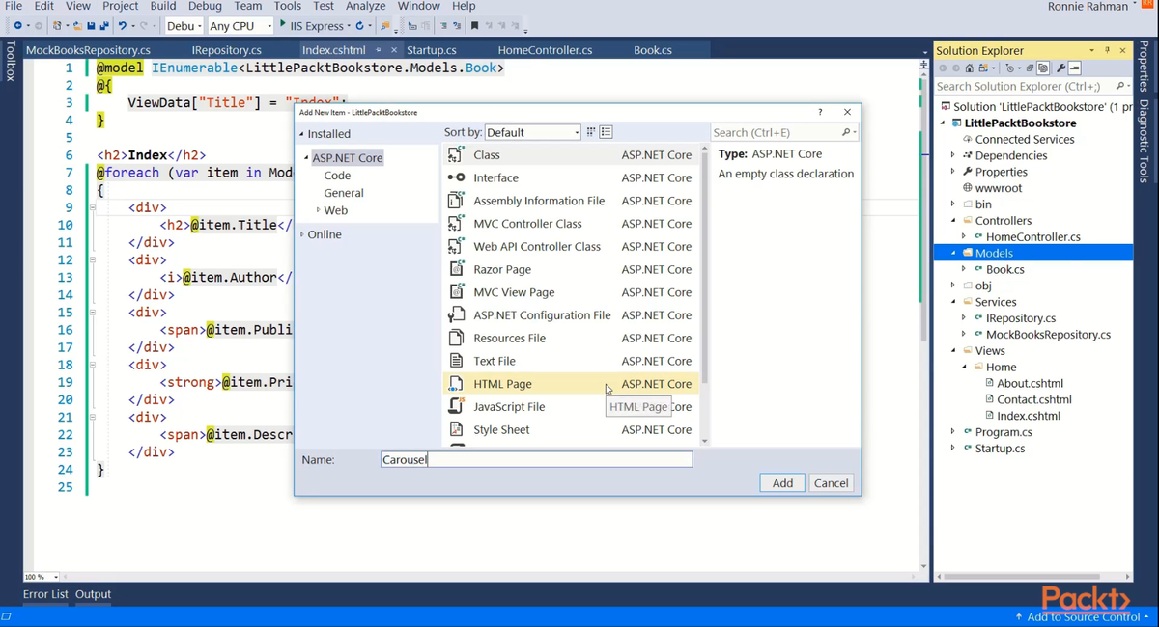Expand Program.cs in Solution Explorer
Viewport: 1159px width, 627px height.
click(x=953, y=432)
